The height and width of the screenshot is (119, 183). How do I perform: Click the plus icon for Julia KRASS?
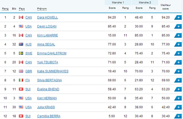[x=178, y=107]
